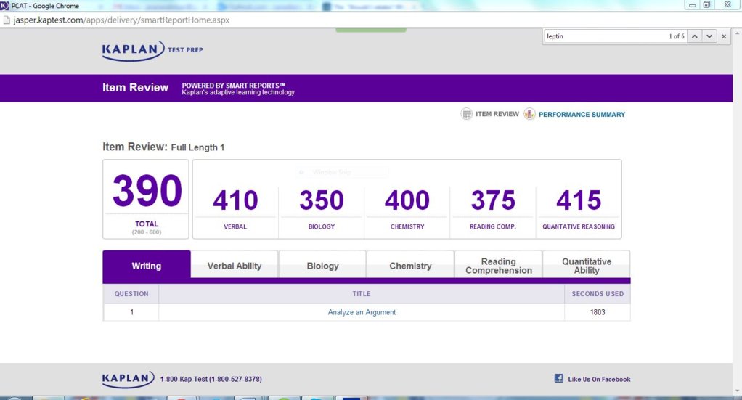Open the Biology tab
Viewport: 742px width, 400px height.
322,266
